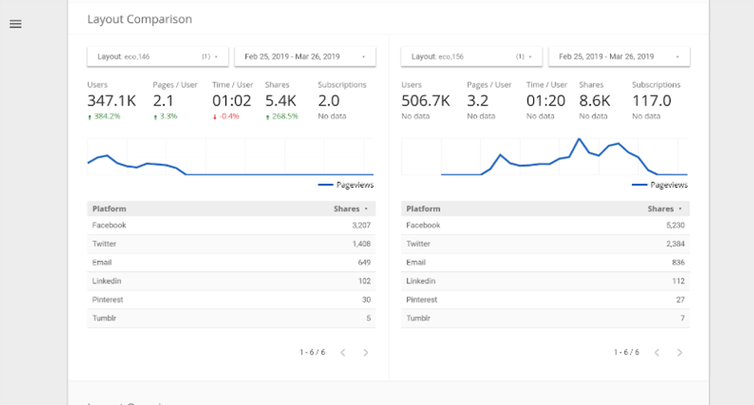Toggle Pageviews legend in right chart

[660, 185]
